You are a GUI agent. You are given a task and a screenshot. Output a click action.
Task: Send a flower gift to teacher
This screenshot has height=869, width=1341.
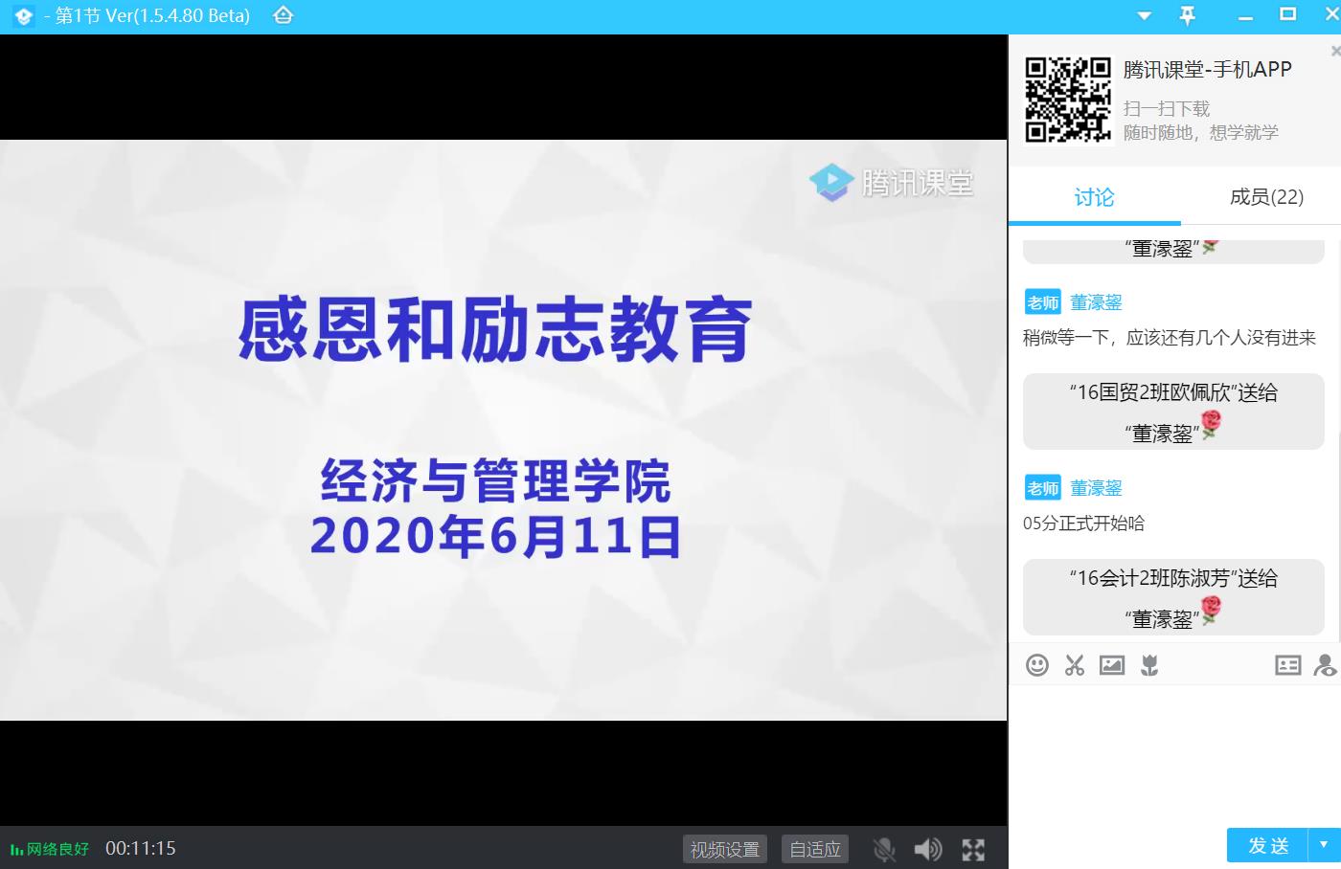1149,665
